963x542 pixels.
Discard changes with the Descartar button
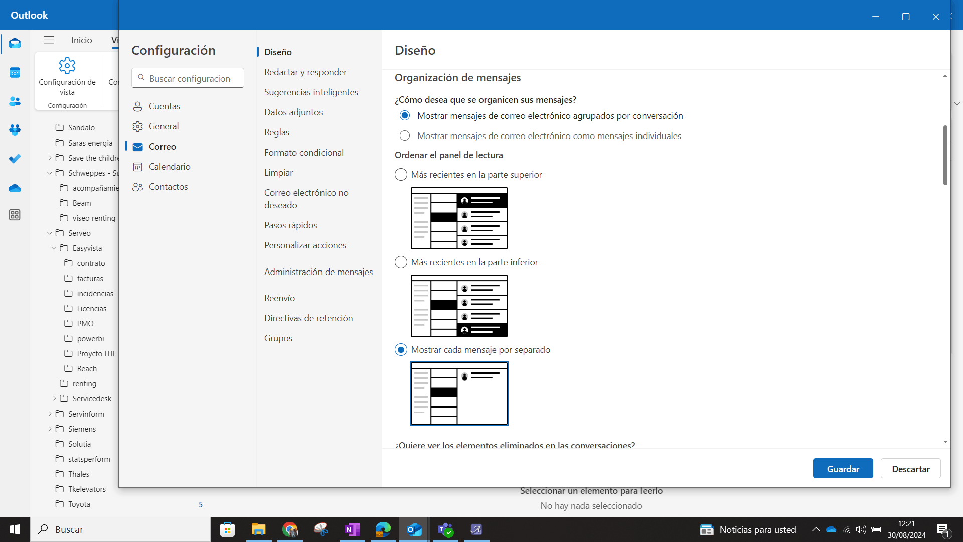tap(910, 468)
